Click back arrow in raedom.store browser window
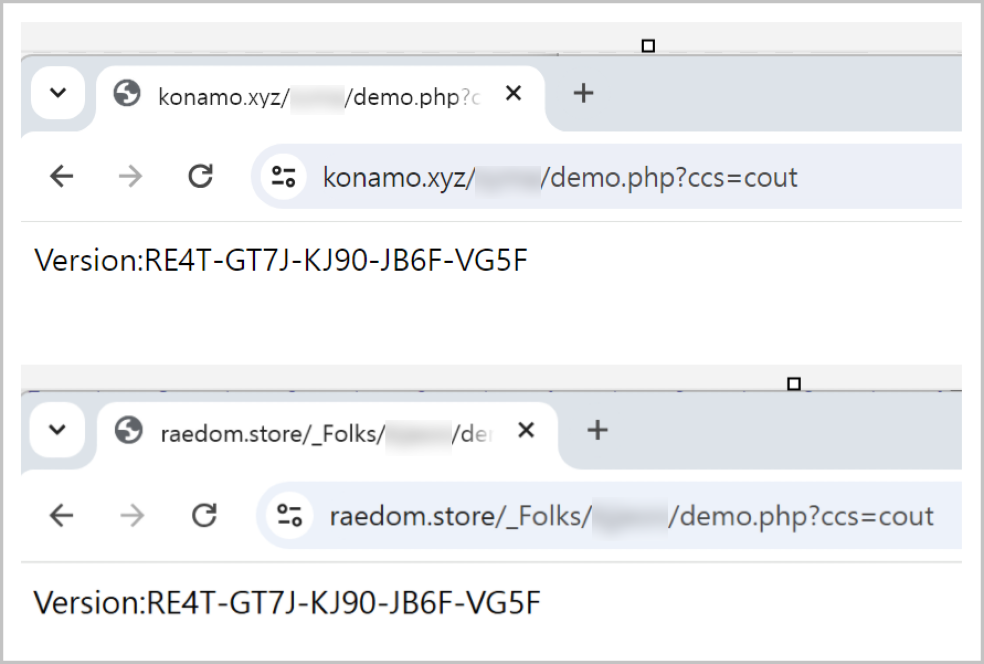Viewport: 984px width, 664px height. pyautogui.click(x=62, y=515)
